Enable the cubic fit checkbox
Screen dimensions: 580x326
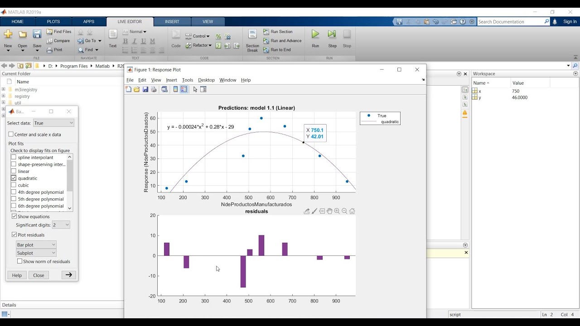click(x=14, y=185)
